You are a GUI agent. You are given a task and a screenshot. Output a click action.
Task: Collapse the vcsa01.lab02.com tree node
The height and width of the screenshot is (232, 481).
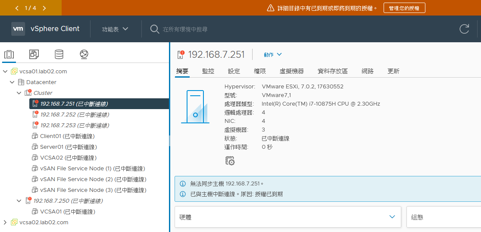(x=5, y=72)
